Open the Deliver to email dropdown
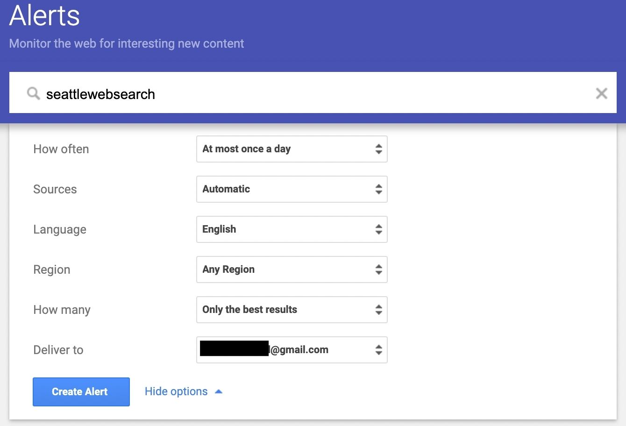This screenshot has height=426, width=626. click(x=292, y=350)
